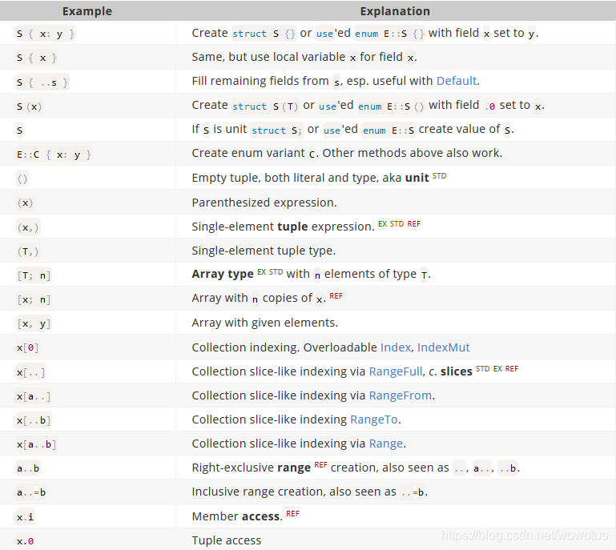Select code cell 'x[..]'
Image resolution: width=616 pixels, height=550 pixels.
(31, 372)
